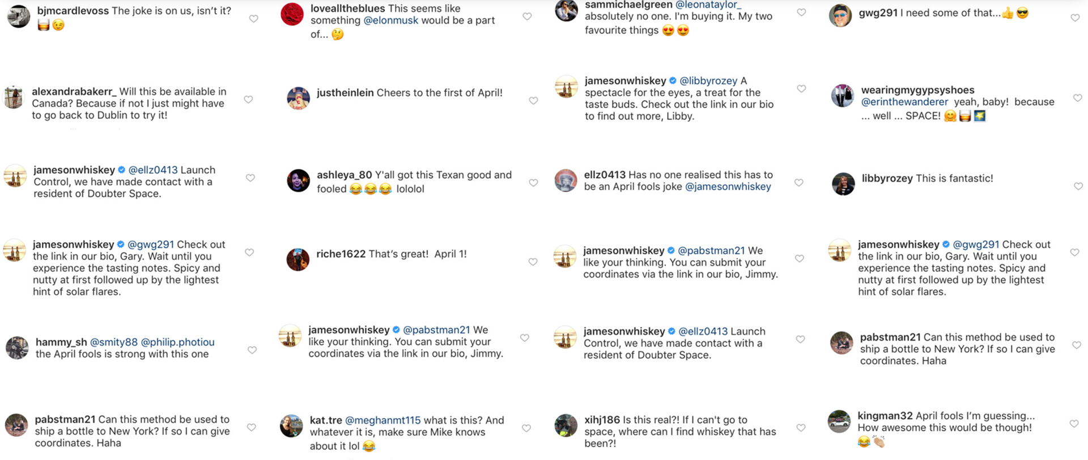
Task: Like the comment from justheinlein
Action: click(x=533, y=101)
